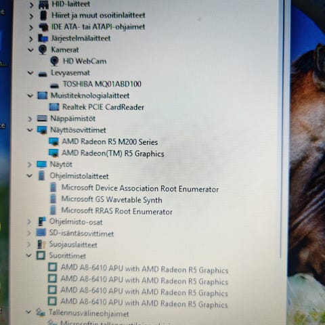Click the Levyasemat drive icon
The image size is (325, 325).
click(43, 74)
